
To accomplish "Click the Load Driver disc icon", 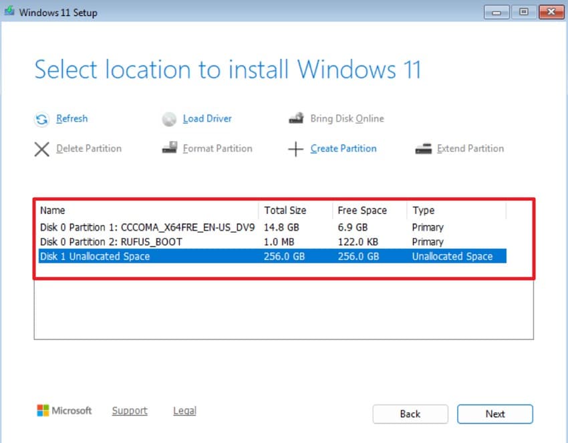I will [x=169, y=119].
